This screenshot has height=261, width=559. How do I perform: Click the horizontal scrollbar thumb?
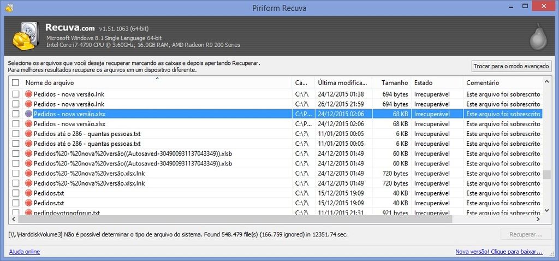235,219
